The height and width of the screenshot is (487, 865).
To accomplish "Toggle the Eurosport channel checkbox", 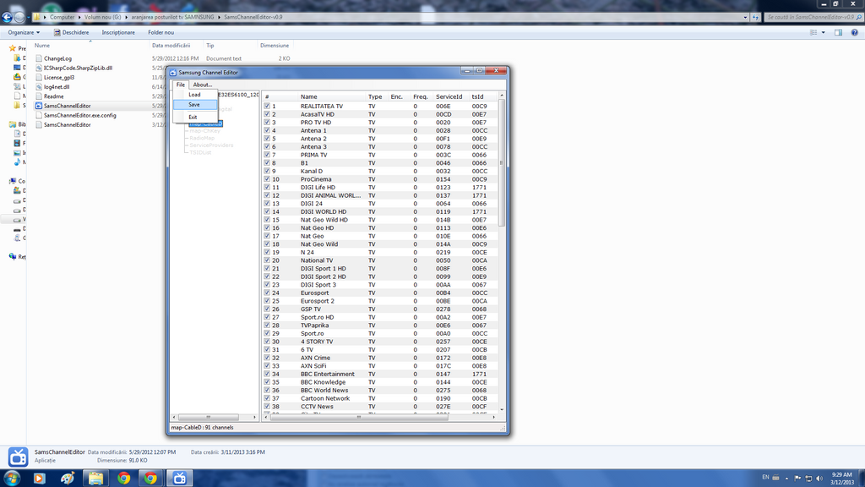I will tap(267, 293).
